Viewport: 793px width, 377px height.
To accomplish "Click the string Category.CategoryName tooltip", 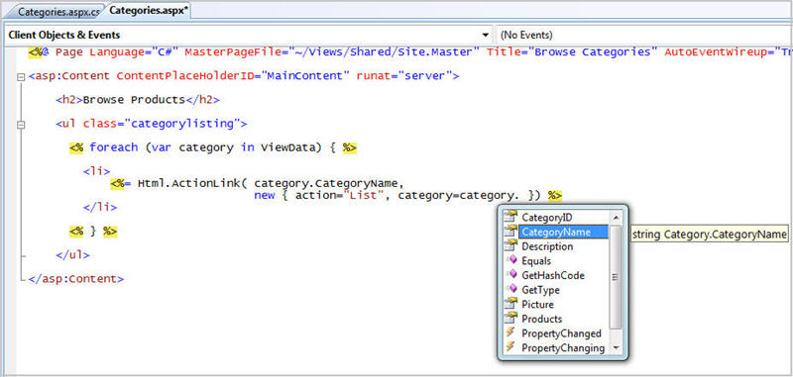I will (x=710, y=235).
